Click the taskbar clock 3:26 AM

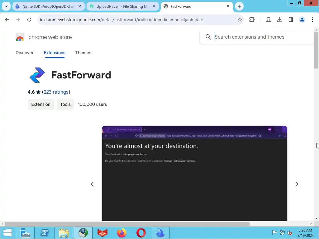tap(305, 230)
